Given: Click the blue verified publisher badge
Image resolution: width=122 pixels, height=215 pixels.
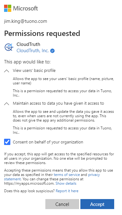Looking at the screenshot, I should pos(53,51).
